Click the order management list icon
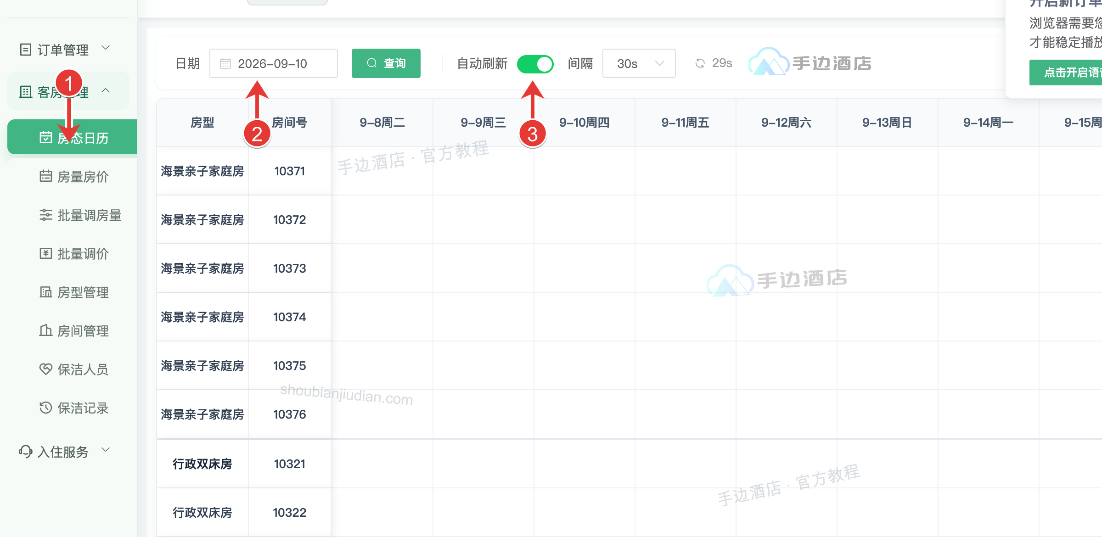The width and height of the screenshot is (1102, 537). (x=26, y=50)
